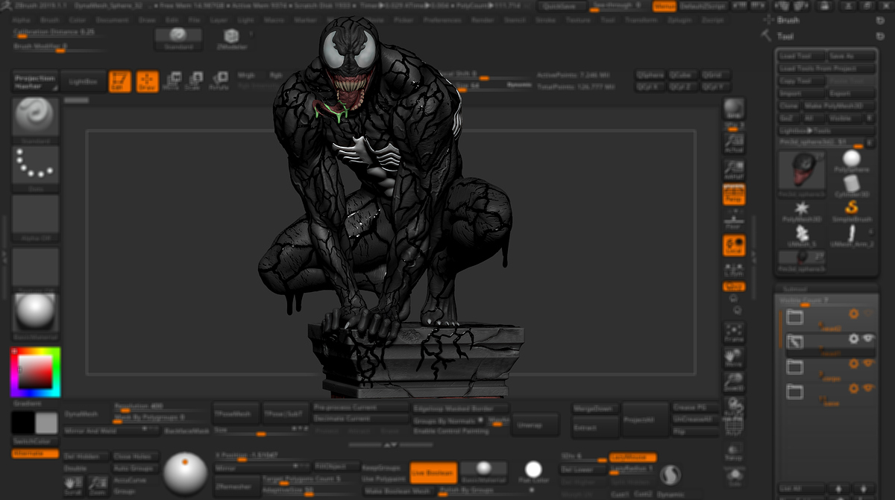Pick the SimpleBrush tool

click(x=851, y=207)
